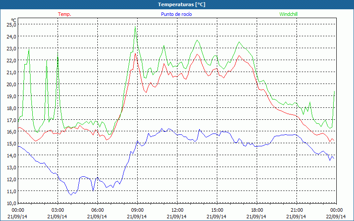Screen dimensions: 354x221
Task: Click the 24,0 y-axis value
Action: [12, 37]
